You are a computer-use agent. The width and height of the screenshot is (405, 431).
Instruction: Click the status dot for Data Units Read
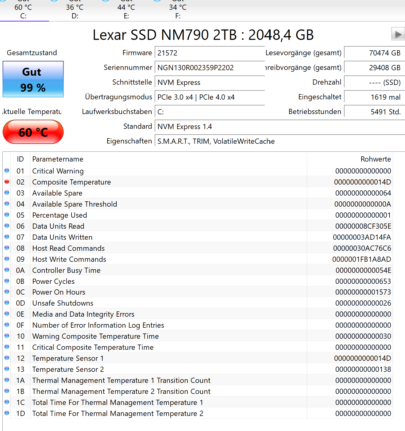(x=7, y=226)
